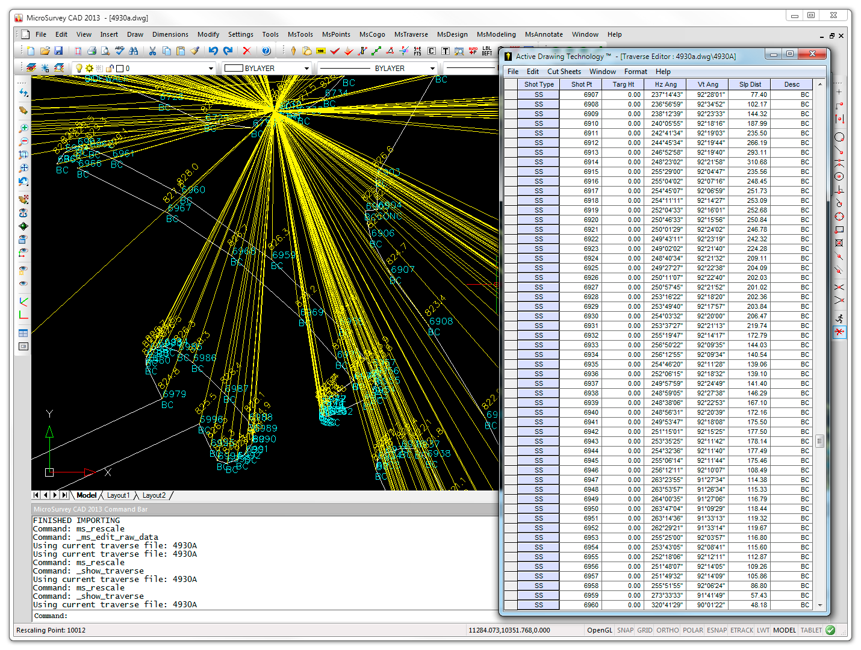The image size is (861, 650).
Task: Click the Zoom In magnifier tool
Action: (23, 128)
